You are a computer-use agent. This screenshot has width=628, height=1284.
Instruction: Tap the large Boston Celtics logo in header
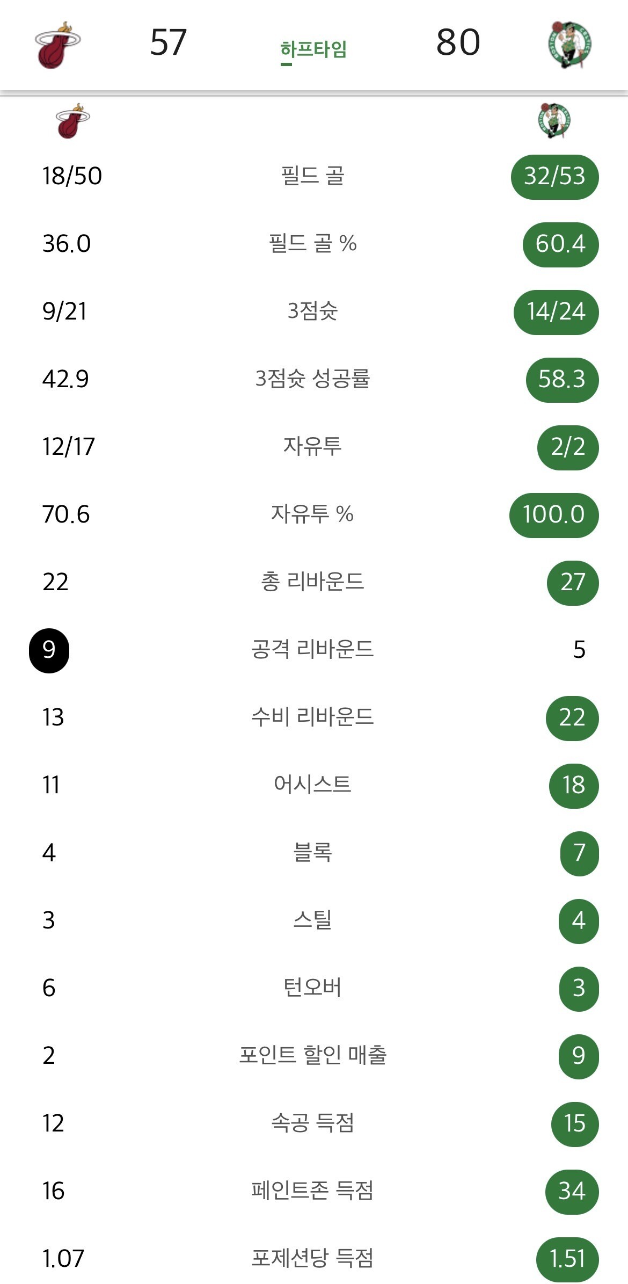tap(569, 45)
